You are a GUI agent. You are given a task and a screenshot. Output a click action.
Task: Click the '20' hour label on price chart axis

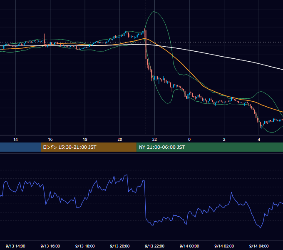click(120, 140)
